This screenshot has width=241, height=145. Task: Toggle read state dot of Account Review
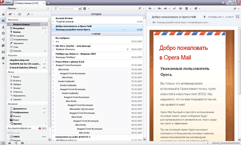53,22
